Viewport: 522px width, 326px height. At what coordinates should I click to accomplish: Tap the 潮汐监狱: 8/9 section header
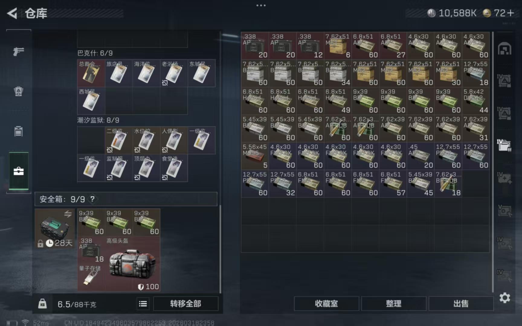pyautogui.click(x=98, y=120)
